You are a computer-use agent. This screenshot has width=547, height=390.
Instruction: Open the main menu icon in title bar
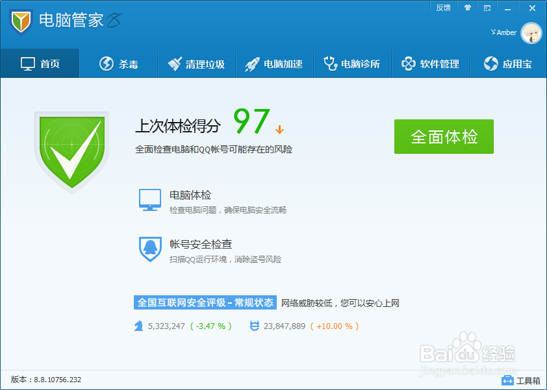click(487, 8)
